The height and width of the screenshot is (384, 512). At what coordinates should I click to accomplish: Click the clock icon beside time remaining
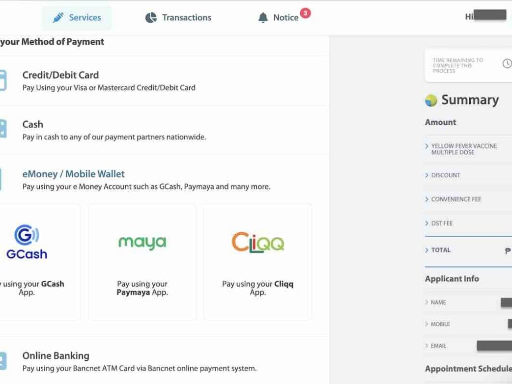[x=507, y=63]
